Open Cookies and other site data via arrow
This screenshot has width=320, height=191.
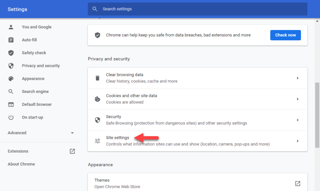(298, 99)
